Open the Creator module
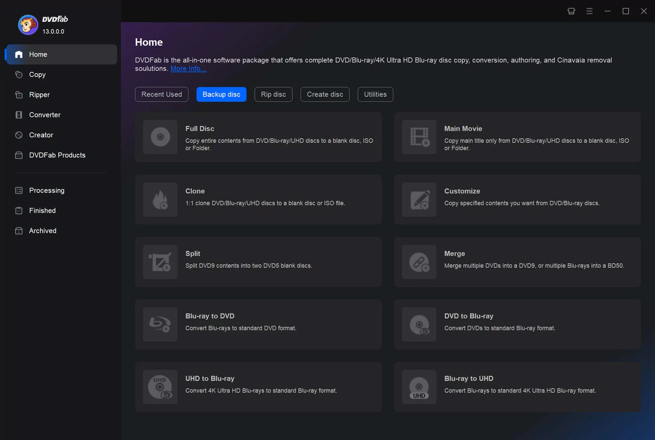Screen dimensions: 655x440 (41, 135)
